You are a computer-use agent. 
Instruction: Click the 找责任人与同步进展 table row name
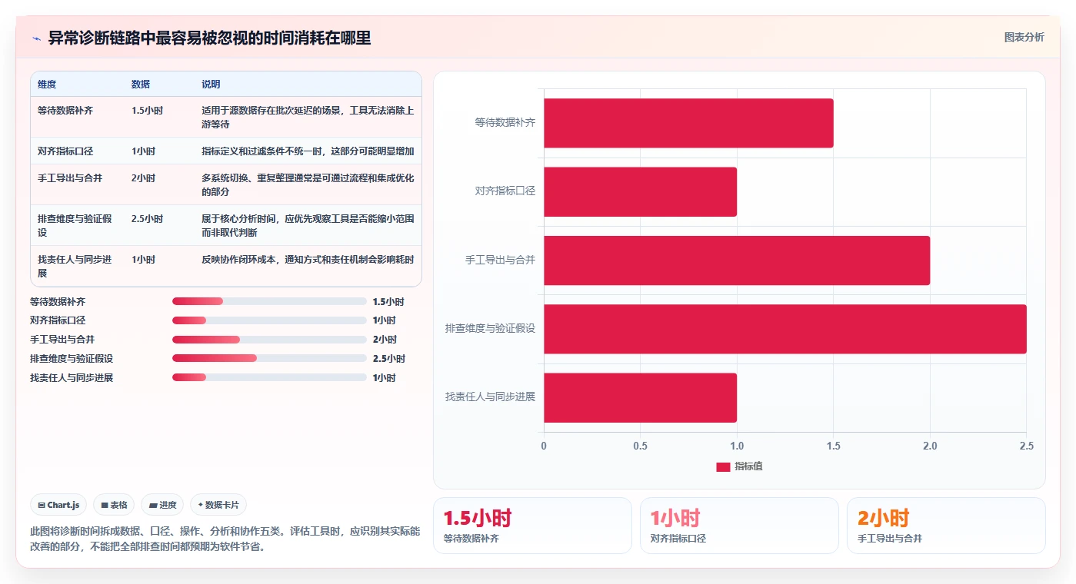pyautogui.click(x=75, y=266)
